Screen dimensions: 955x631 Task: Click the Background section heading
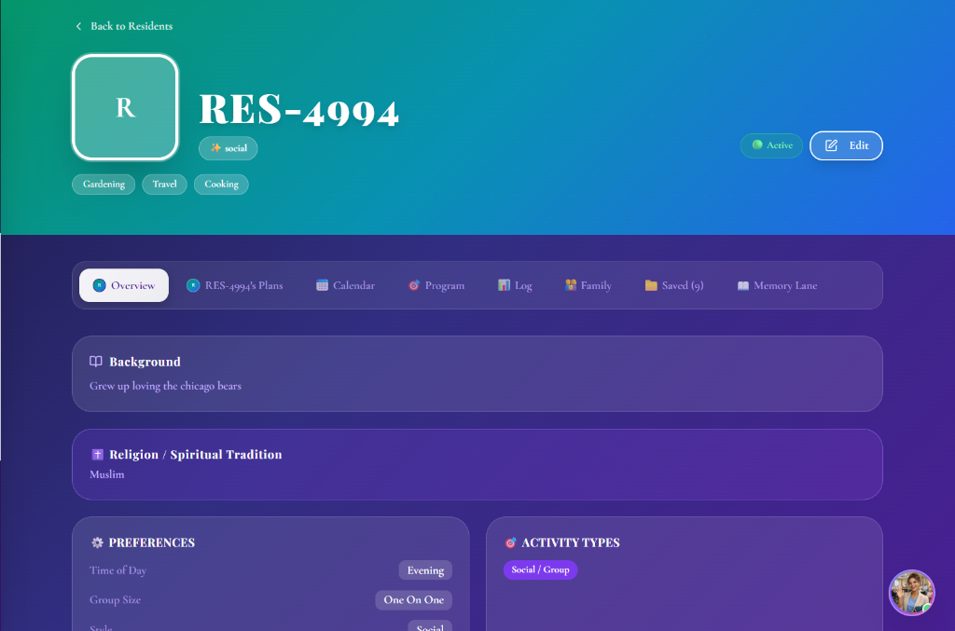click(x=145, y=362)
